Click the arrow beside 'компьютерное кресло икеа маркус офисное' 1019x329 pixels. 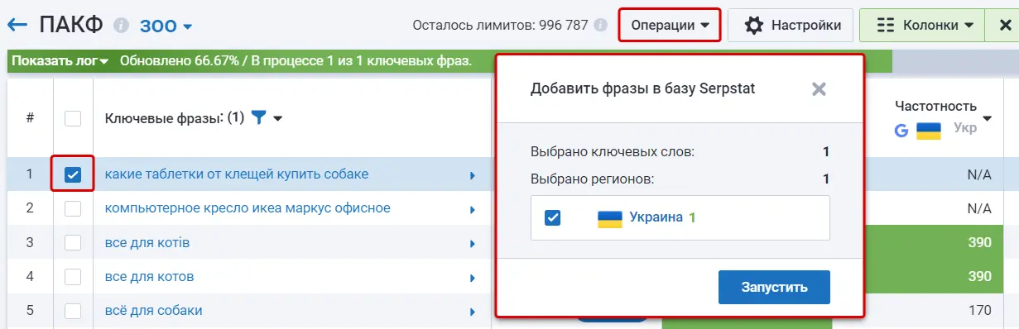pos(473,209)
